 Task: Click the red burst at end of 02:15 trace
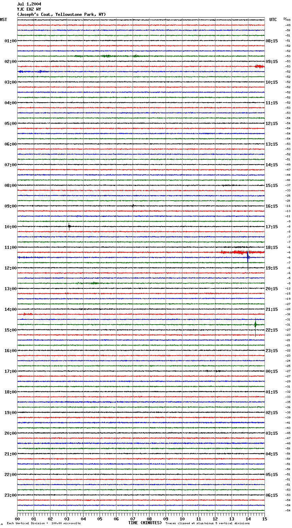260,66
